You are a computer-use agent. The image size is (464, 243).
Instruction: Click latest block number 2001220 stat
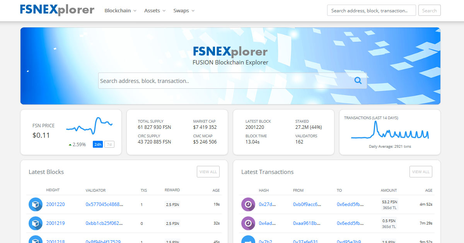[x=255, y=127]
